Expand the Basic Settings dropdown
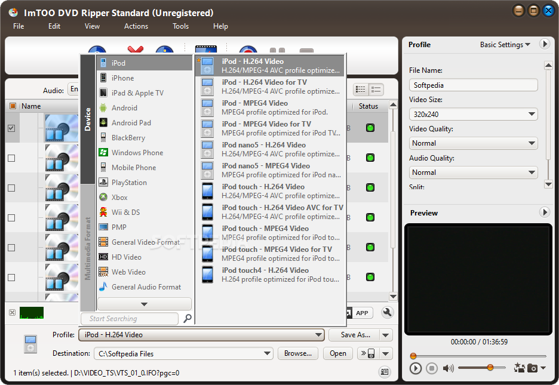Image resolution: width=559 pixels, height=385 pixels. (505, 45)
